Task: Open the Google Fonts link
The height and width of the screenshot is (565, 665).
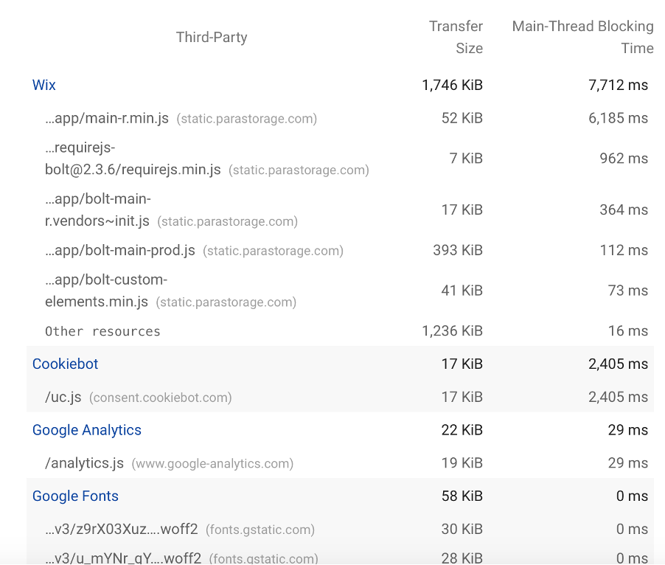Action: (x=75, y=496)
